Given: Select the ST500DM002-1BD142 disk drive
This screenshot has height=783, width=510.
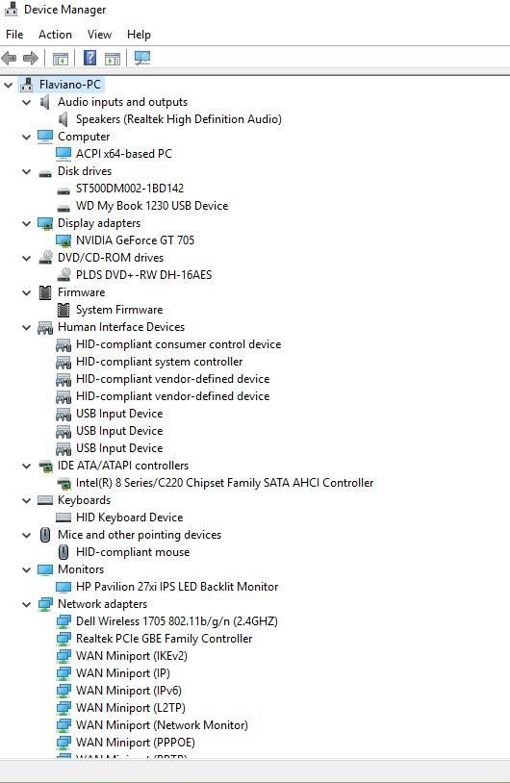Looking at the screenshot, I should point(130,189).
